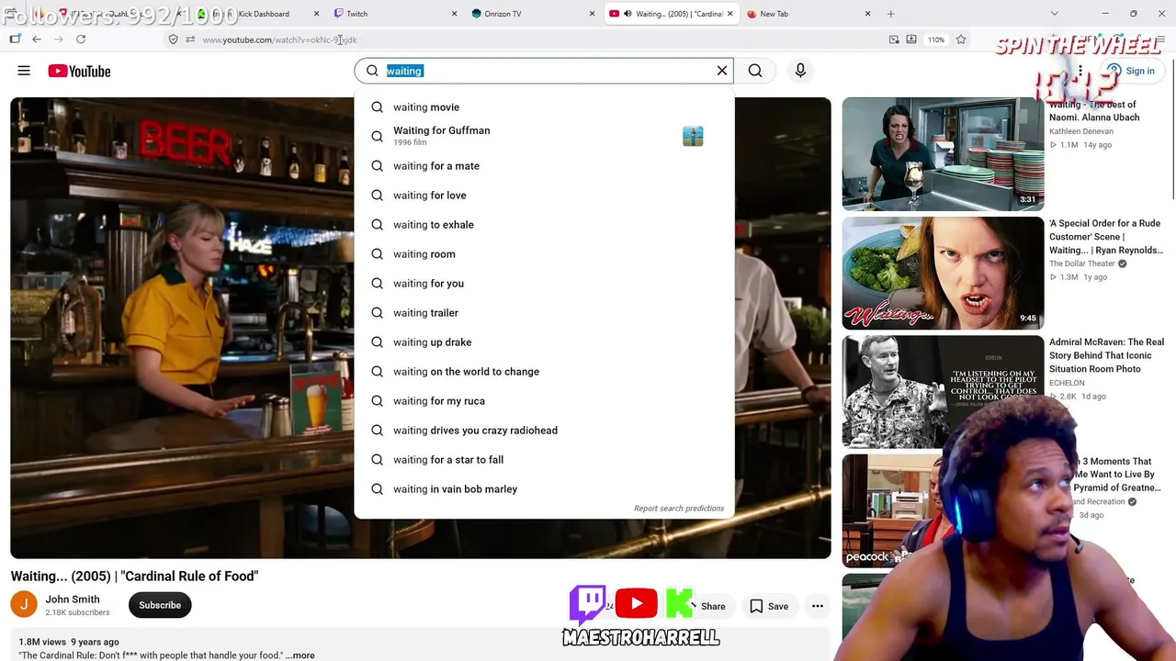Go back in browser history
This screenshot has width=1176, height=661.
click(x=37, y=39)
